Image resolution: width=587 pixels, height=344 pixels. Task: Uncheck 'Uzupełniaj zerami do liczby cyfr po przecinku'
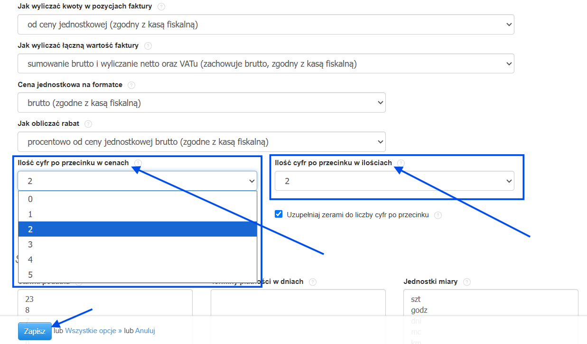coord(279,214)
